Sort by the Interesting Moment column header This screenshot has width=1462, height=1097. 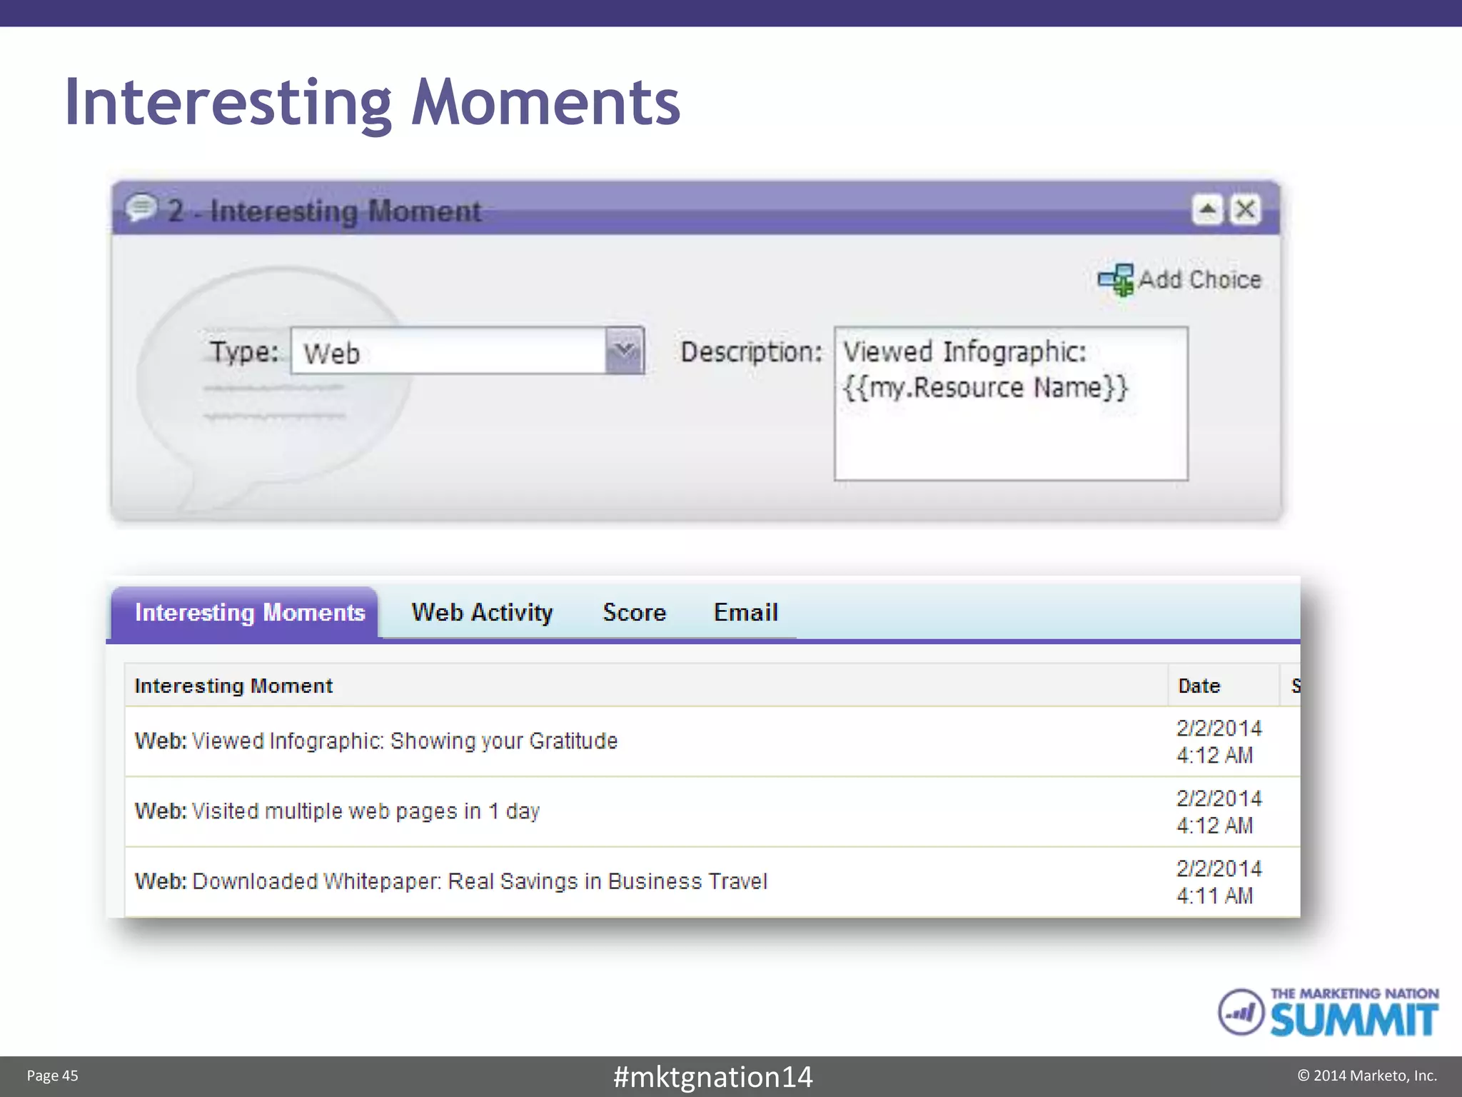click(x=646, y=686)
